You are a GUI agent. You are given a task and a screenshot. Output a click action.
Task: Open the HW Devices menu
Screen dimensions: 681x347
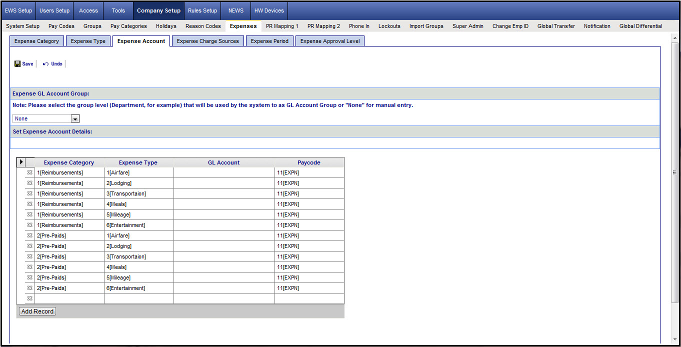click(x=269, y=10)
